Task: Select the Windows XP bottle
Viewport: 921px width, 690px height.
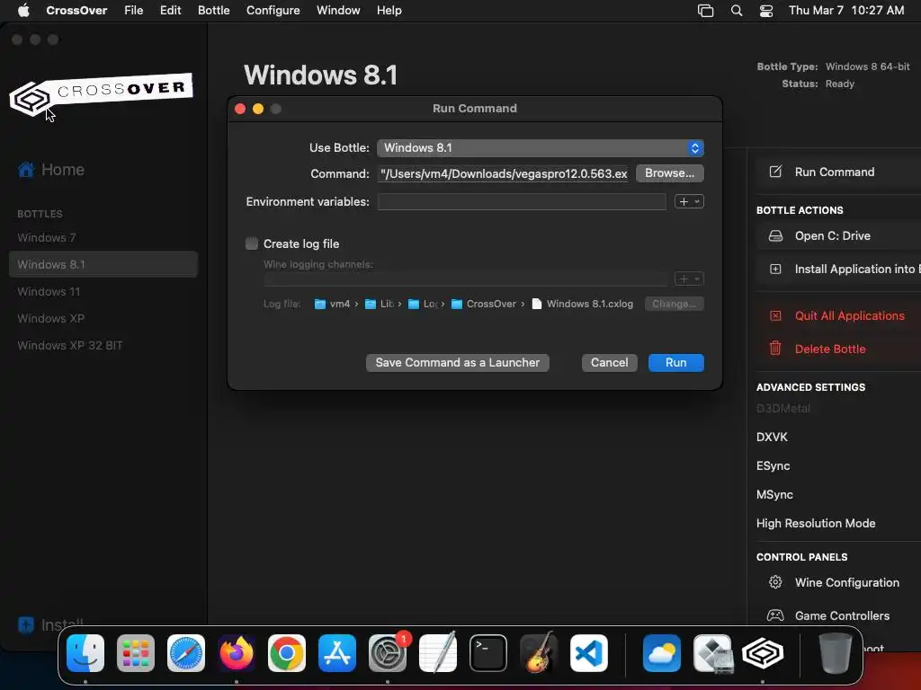Action: coord(103,319)
